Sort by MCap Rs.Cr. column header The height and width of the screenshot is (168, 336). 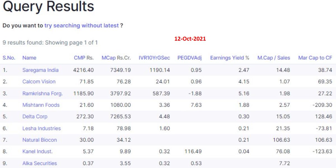pos(116,58)
